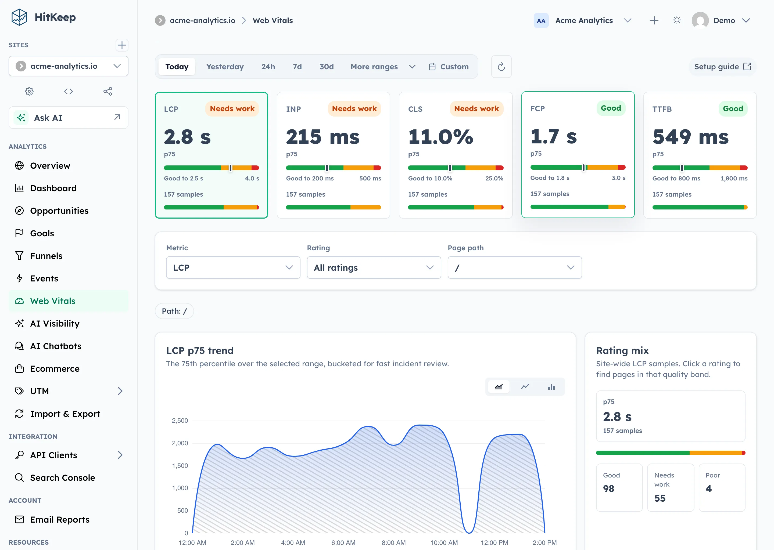
Task: Click the Rating mix distribution bar
Action: pyautogui.click(x=670, y=453)
